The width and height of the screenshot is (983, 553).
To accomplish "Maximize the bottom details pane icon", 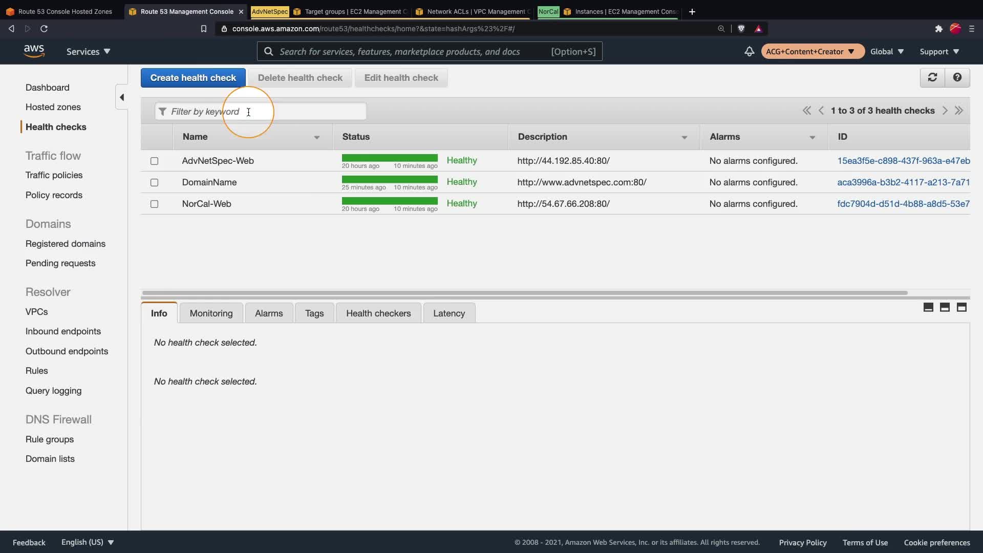I will 961,307.
